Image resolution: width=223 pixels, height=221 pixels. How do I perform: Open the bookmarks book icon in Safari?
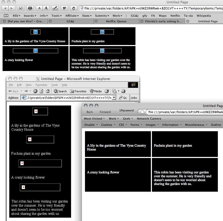click(6, 16)
